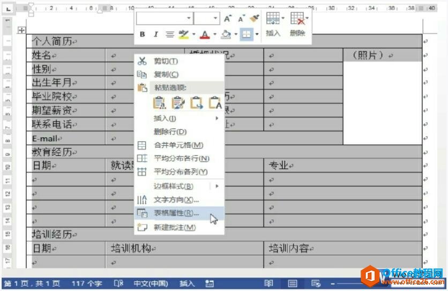The width and height of the screenshot is (448, 291).
Task: Expand borders options arrow
Action: tap(257, 34)
